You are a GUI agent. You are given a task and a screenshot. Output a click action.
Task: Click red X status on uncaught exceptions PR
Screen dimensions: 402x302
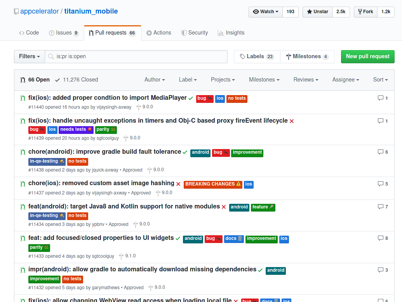(292, 121)
